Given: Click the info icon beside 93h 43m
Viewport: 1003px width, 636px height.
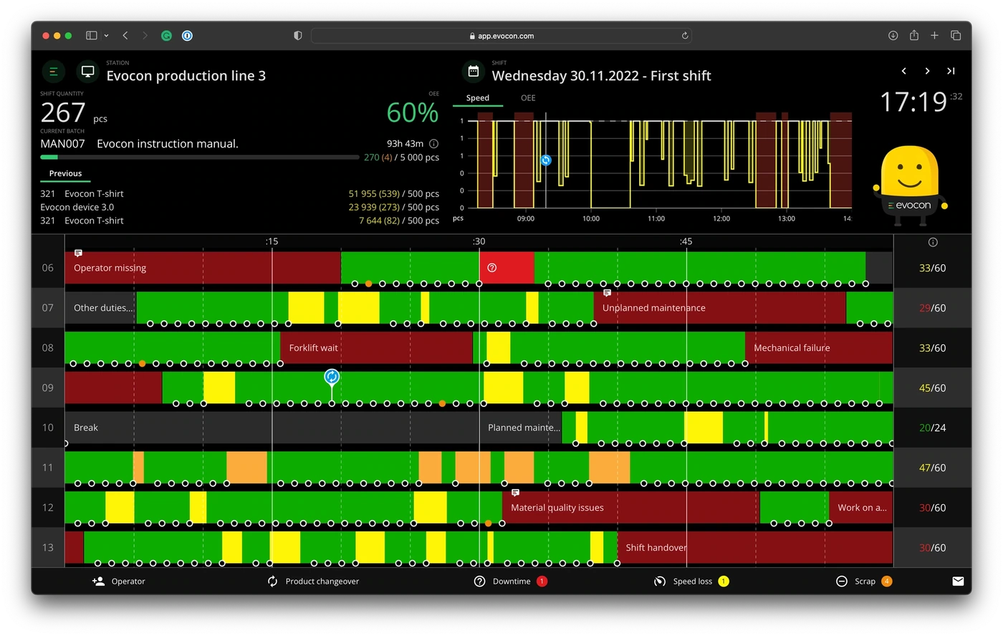Looking at the screenshot, I should (x=433, y=144).
